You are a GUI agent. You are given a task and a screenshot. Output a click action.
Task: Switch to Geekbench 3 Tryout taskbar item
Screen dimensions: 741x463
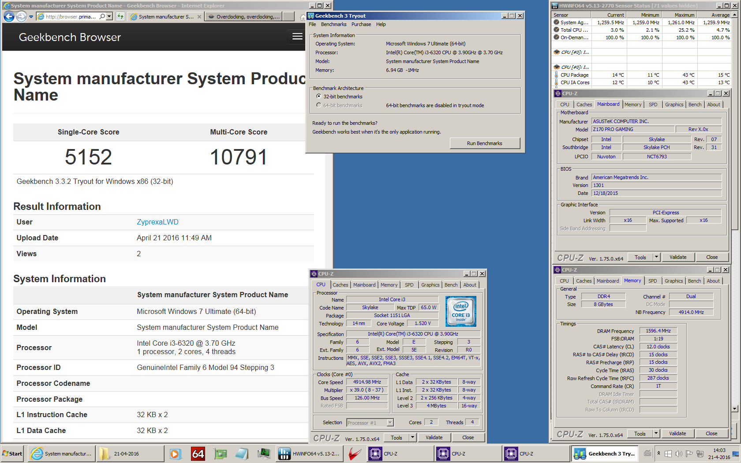click(x=605, y=453)
